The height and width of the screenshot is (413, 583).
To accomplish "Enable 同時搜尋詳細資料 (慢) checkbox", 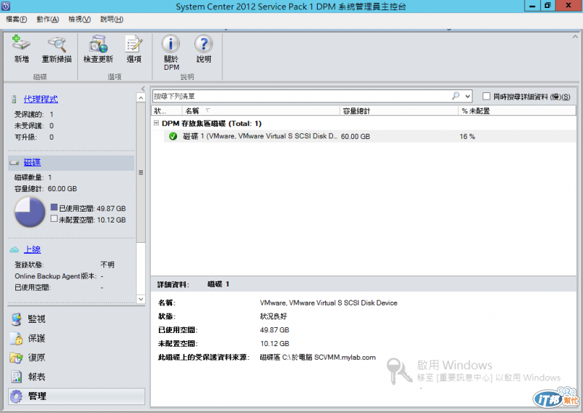I will (486, 96).
